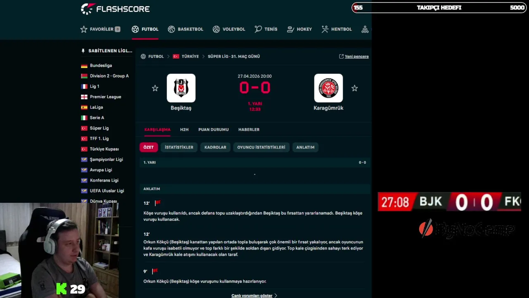Click the Turkish flag beside Türkiye Kupası
529x298 pixels.
84,149
